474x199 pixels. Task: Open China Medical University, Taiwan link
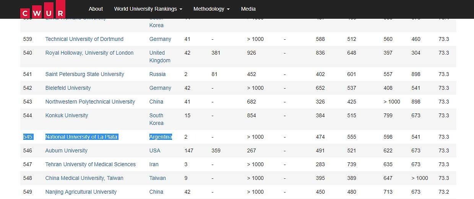point(84,178)
